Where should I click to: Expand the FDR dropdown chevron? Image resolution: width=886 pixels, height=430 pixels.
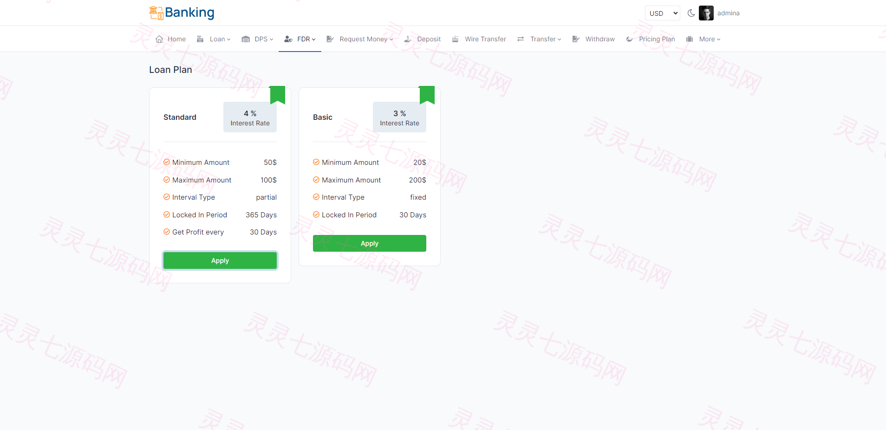(314, 39)
